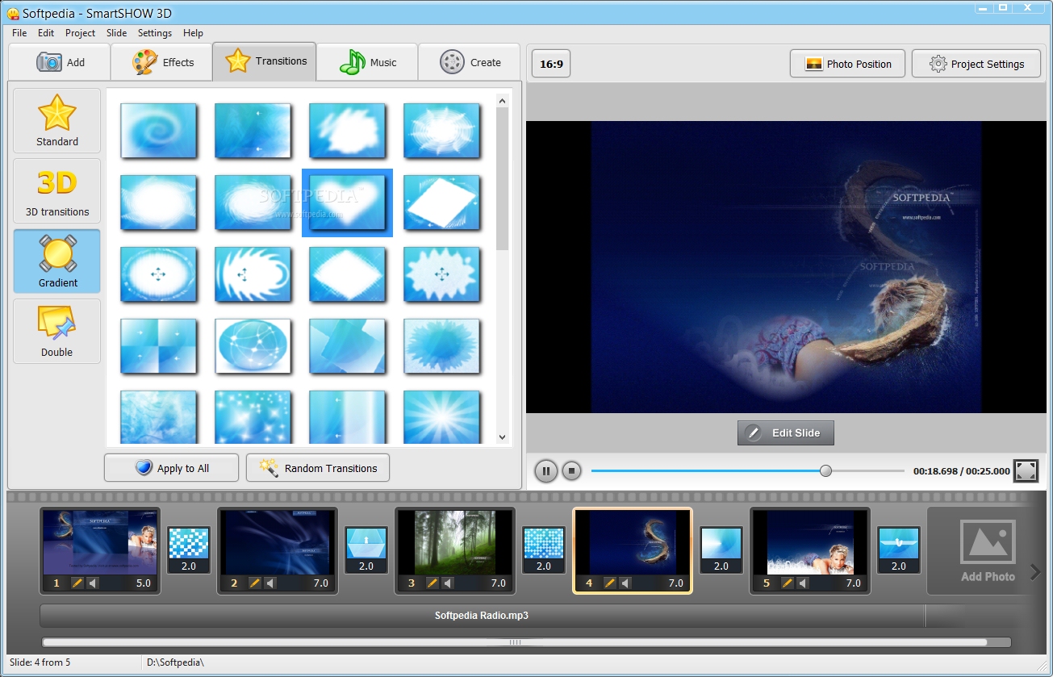Stop the slideshow preview

[572, 470]
